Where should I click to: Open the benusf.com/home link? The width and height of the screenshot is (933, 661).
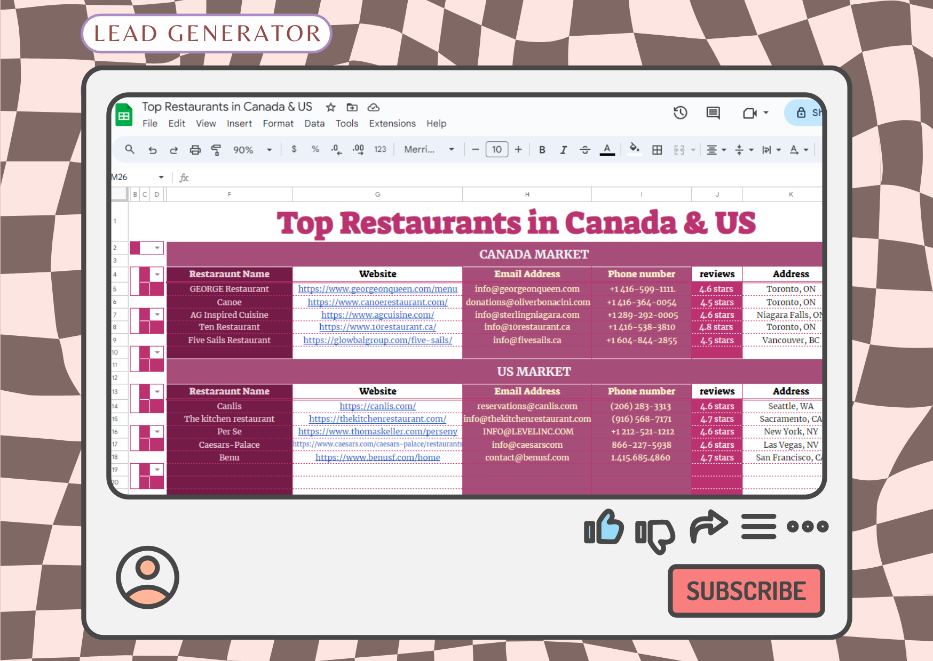pyautogui.click(x=377, y=457)
